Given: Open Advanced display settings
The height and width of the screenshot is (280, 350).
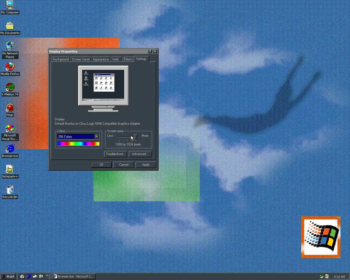Looking at the screenshot, I should (x=140, y=154).
